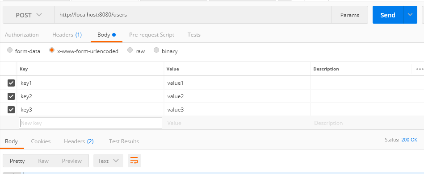Expand the Send button arrow dropdown
424x174 pixels.
410,15
